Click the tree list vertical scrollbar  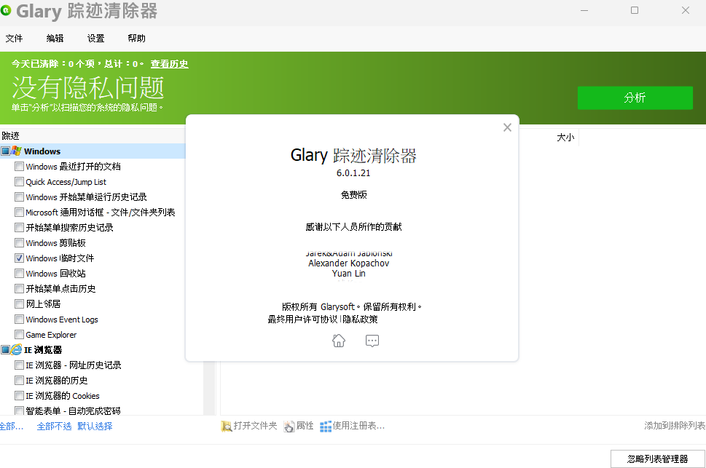[x=209, y=388]
